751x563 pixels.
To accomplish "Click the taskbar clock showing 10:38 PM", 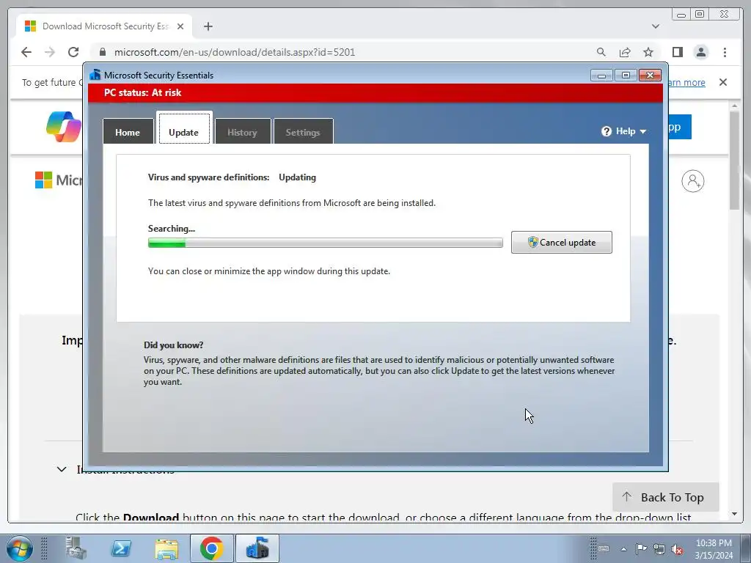I will coord(714,548).
